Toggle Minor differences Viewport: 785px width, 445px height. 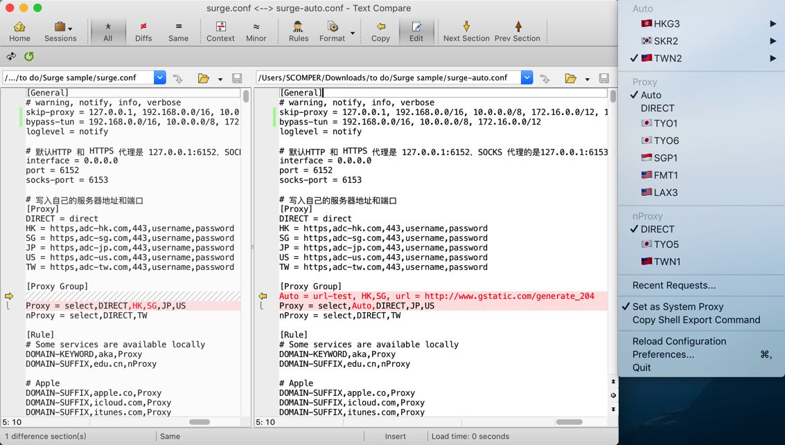[256, 32]
